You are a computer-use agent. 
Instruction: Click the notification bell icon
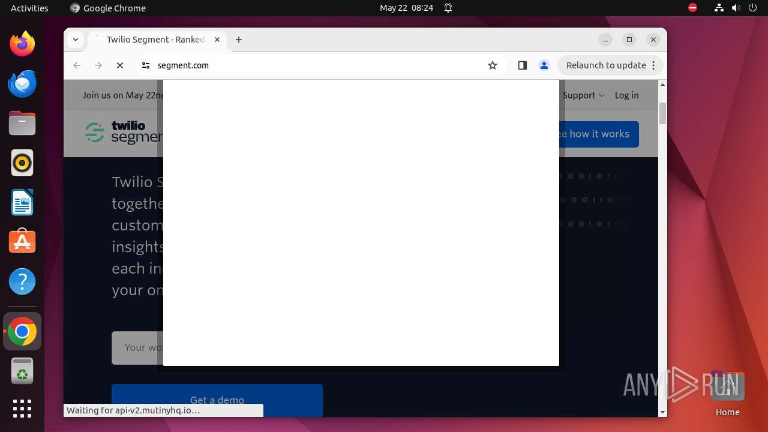[x=448, y=8]
